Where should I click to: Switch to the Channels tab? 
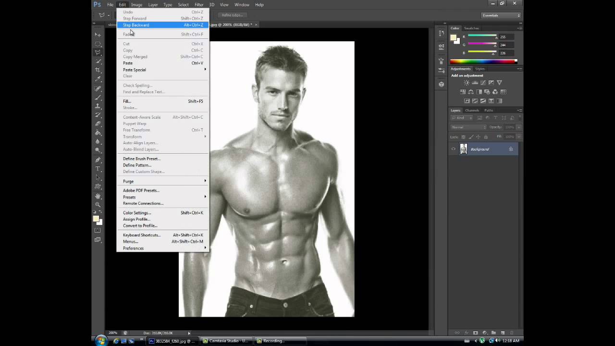tap(472, 111)
